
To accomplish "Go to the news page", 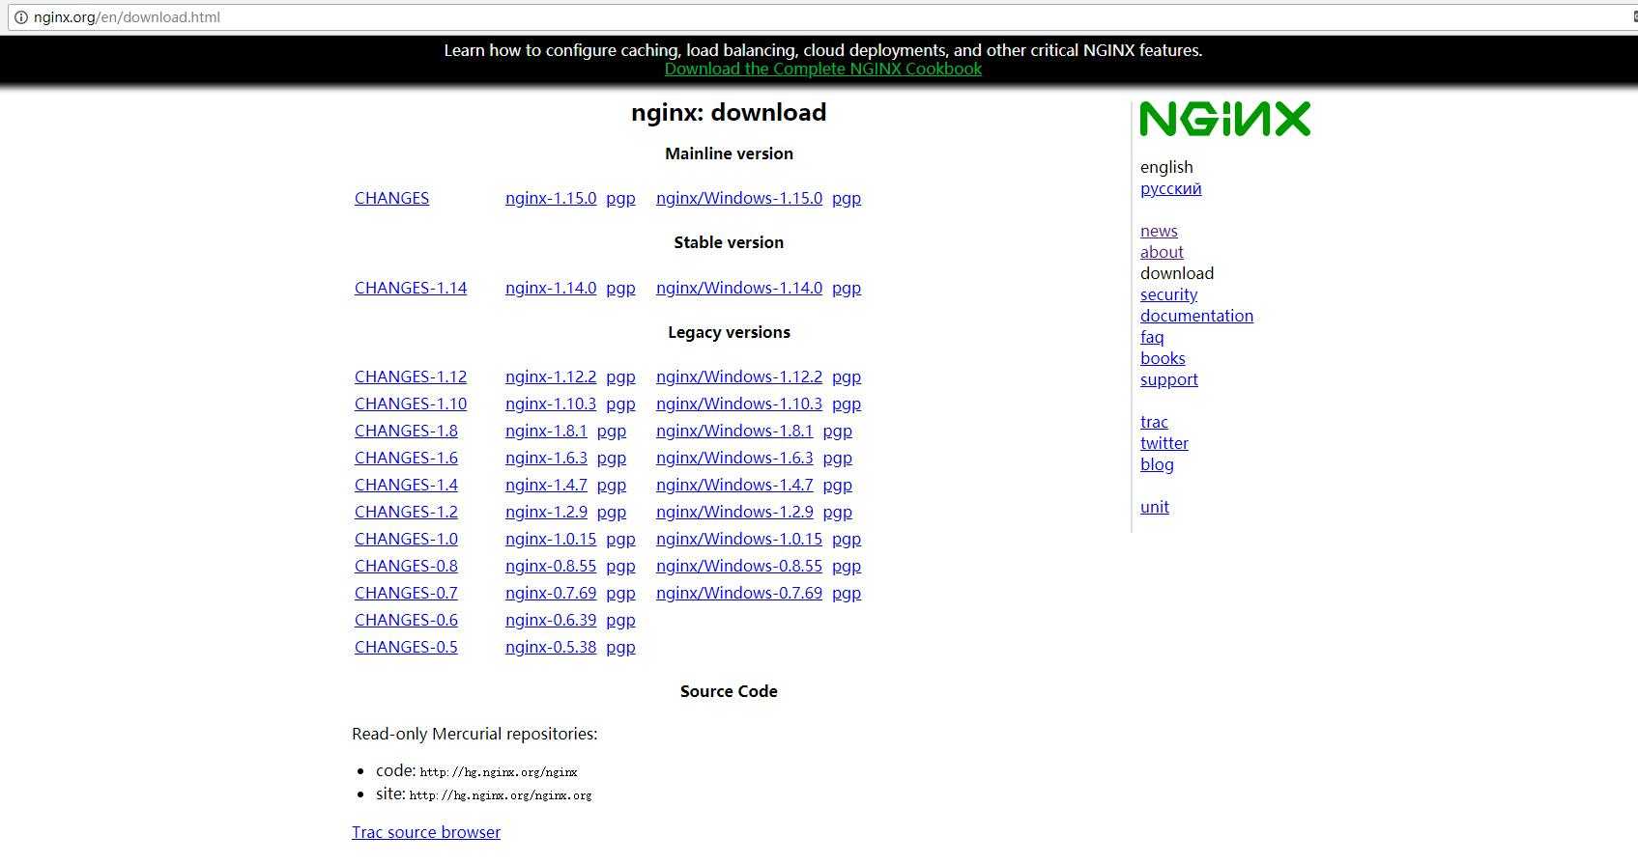I will pyautogui.click(x=1159, y=231).
